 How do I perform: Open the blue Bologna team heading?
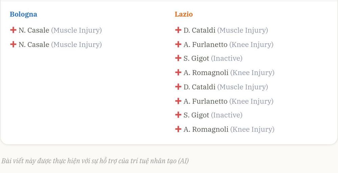[x=24, y=15]
